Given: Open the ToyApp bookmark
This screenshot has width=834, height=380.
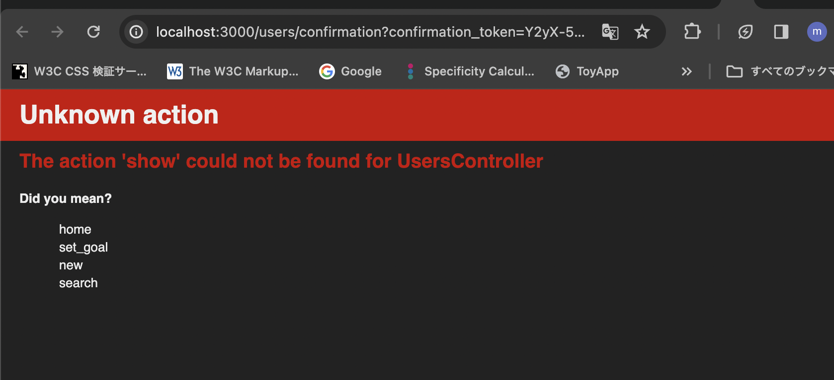Looking at the screenshot, I should click(x=587, y=71).
